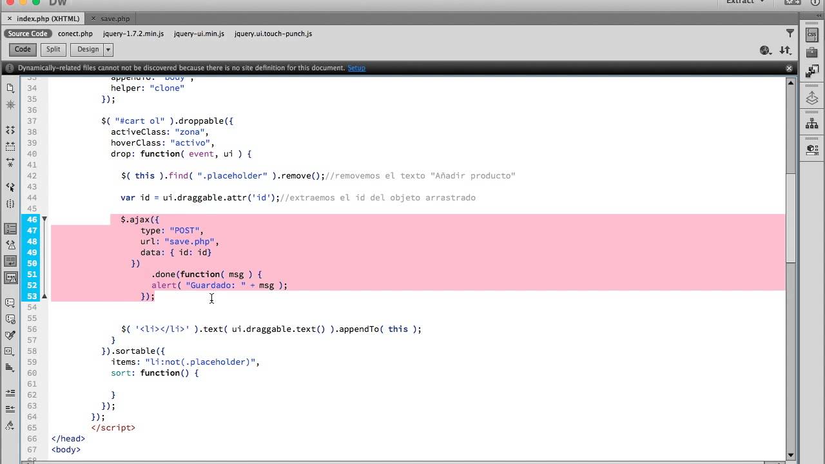The height and width of the screenshot is (464, 825).
Task: Click "save.php" string on line 48
Action: pos(189,242)
